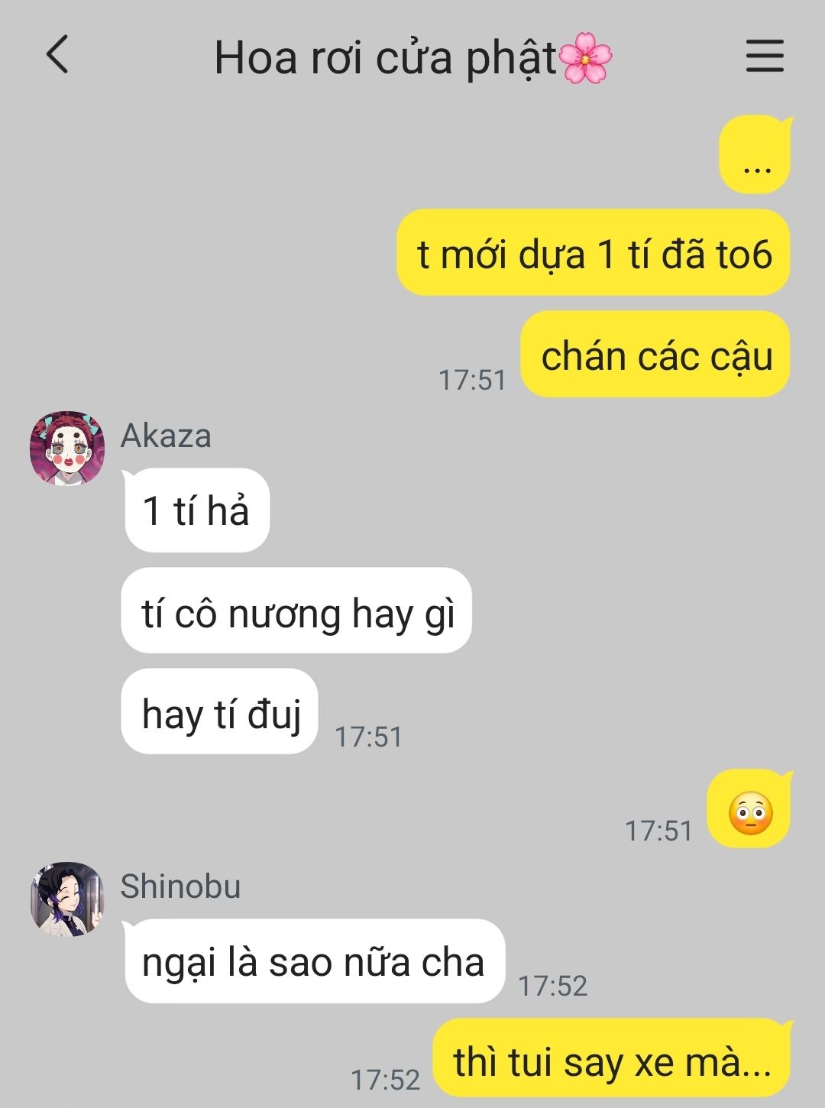Select message 't mới dựa 1 tí đã to6'
The height and width of the screenshot is (1108, 825).
[594, 253]
